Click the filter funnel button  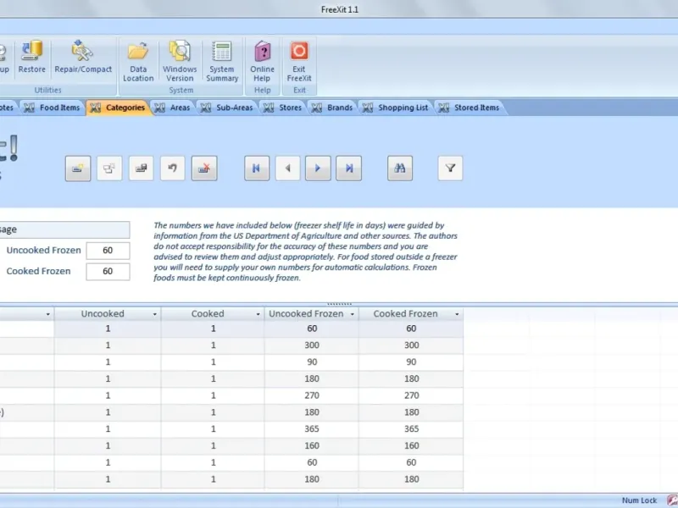(450, 168)
